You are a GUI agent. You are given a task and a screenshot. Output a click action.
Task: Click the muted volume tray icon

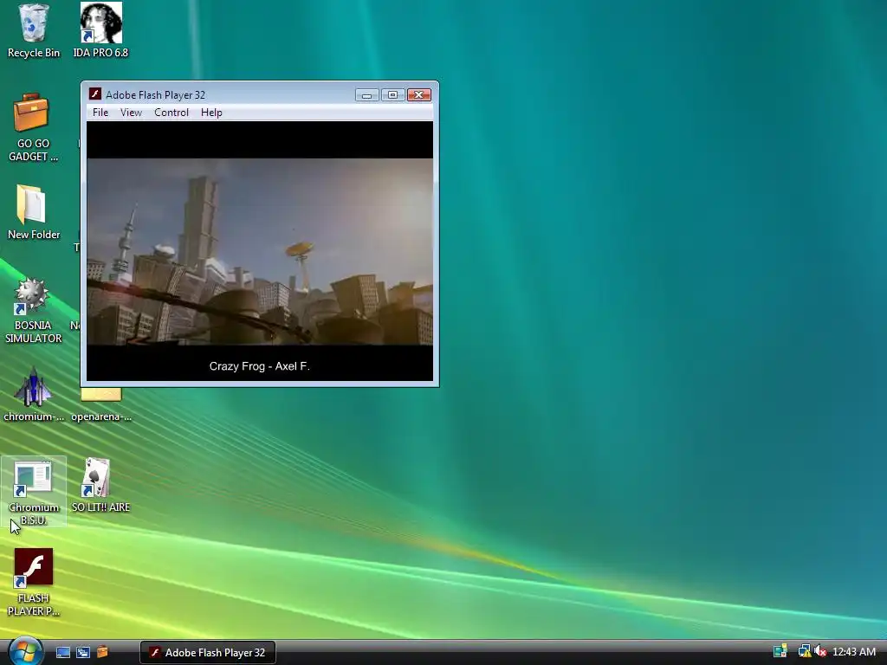(x=820, y=652)
